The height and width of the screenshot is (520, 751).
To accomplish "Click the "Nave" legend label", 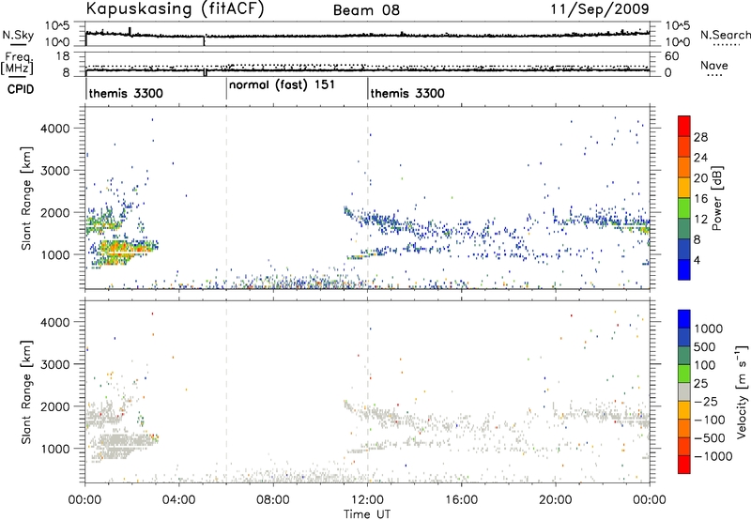I will 714,65.
